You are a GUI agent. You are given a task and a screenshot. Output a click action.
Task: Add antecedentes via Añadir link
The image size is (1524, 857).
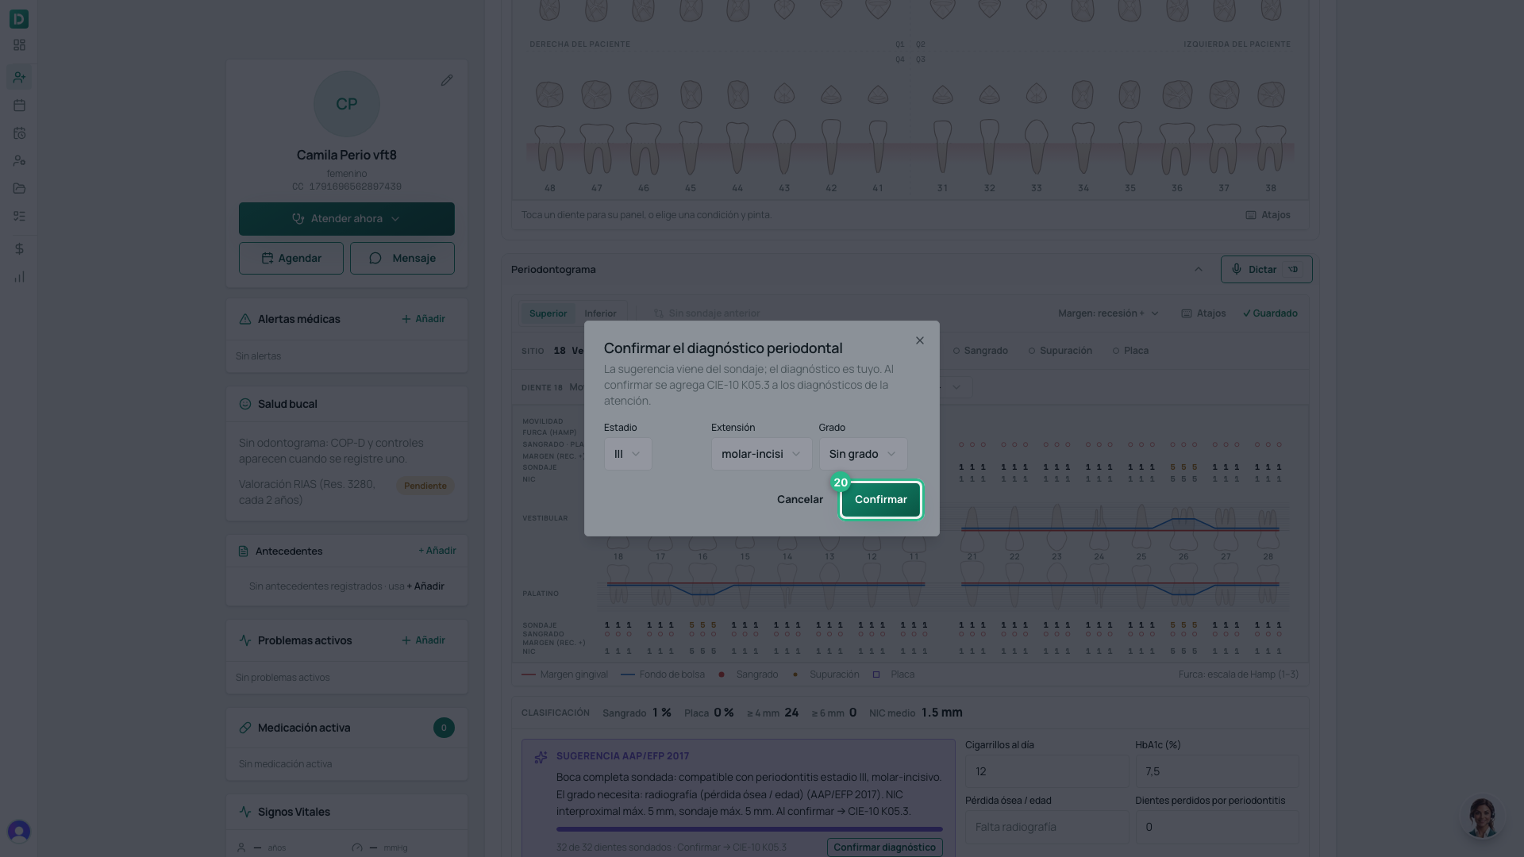[x=437, y=551]
